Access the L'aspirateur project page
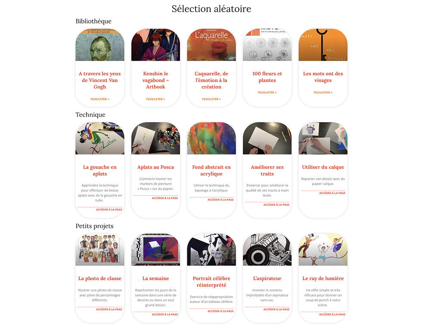441x327 pixels. [276, 309]
